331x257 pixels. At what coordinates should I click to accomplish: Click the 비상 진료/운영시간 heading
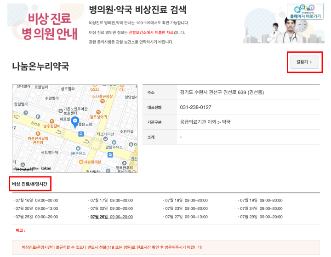point(30,184)
